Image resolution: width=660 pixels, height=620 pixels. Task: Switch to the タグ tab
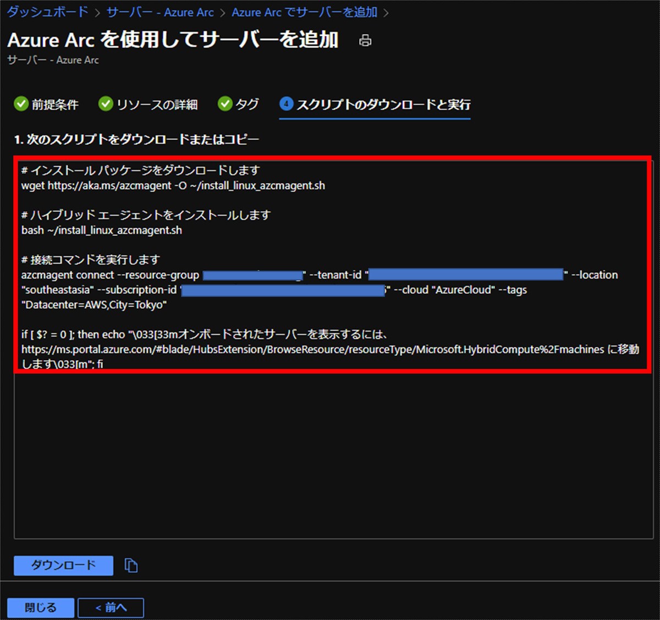tap(238, 104)
